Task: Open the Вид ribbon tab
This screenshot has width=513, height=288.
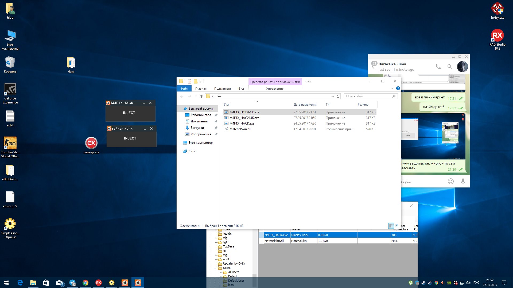Action: (x=241, y=89)
